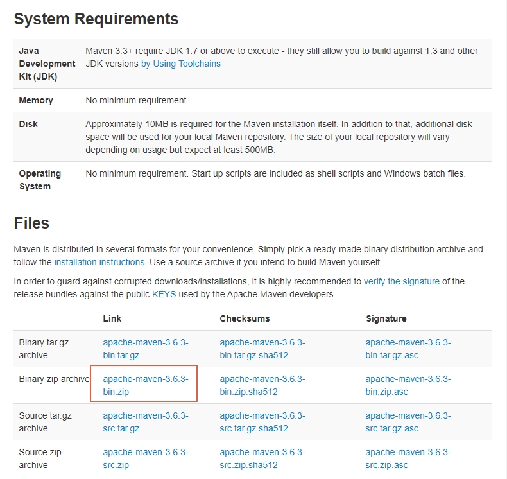Click the 'Source tar.gz archive' row label
Image resolution: width=507 pixels, height=479 pixels.
(46, 422)
